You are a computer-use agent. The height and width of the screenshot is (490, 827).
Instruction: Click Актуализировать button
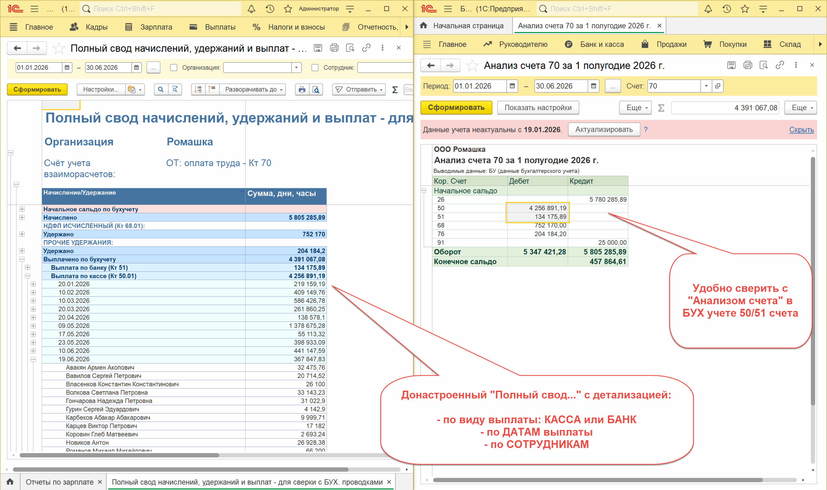coord(604,130)
